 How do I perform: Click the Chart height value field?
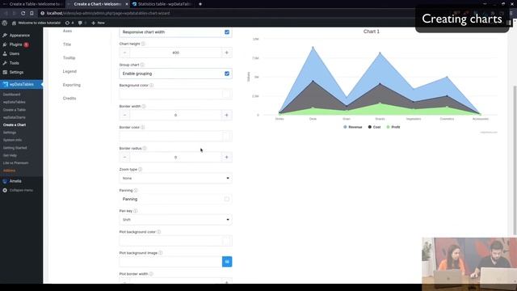[176, 53]
